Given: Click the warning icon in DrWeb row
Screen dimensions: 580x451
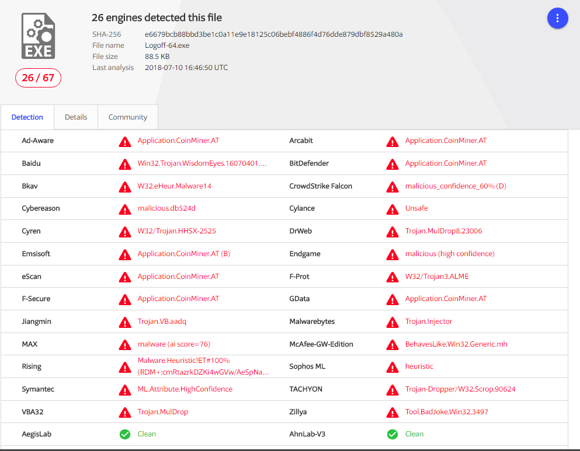Looking at the screenshot, I should [x=393, y=232].
